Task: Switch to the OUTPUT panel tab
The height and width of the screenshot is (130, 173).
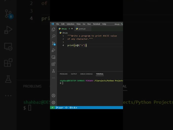Action: click(x=74, y=74)
